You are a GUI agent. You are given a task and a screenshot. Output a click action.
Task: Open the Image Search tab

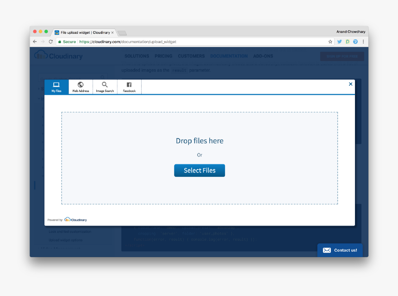pyautogui.click(x=105, y=87)
